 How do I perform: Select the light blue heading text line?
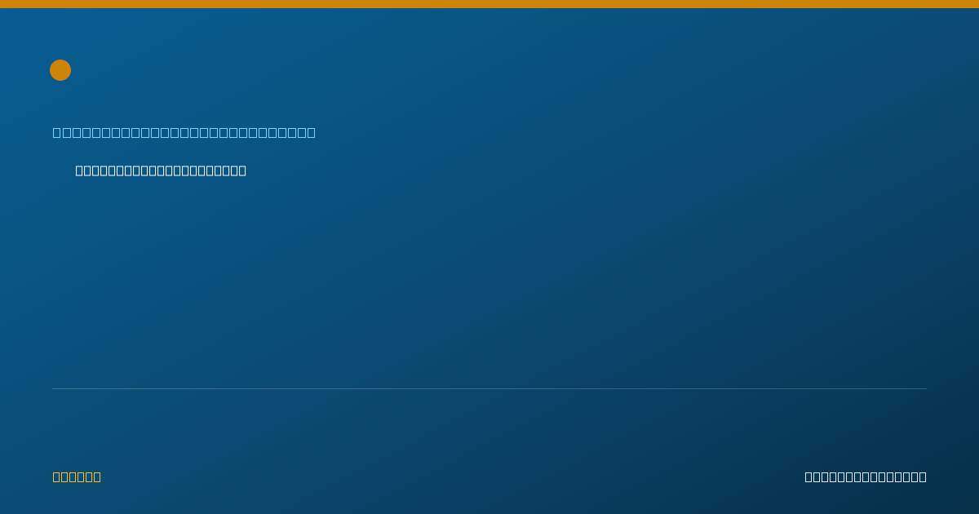point(184,132)
